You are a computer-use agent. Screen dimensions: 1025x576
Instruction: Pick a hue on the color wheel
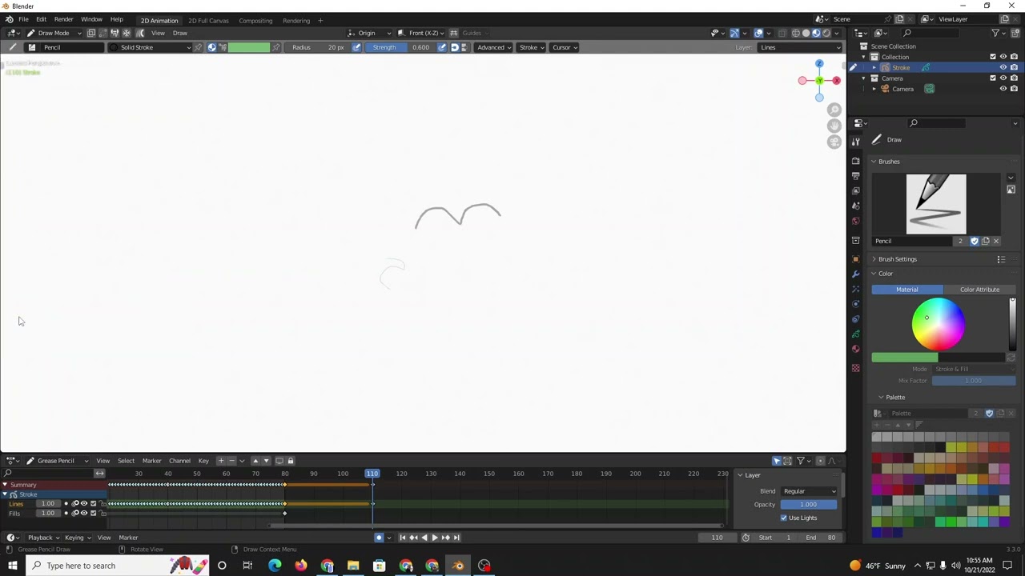[x=939, y=324]
